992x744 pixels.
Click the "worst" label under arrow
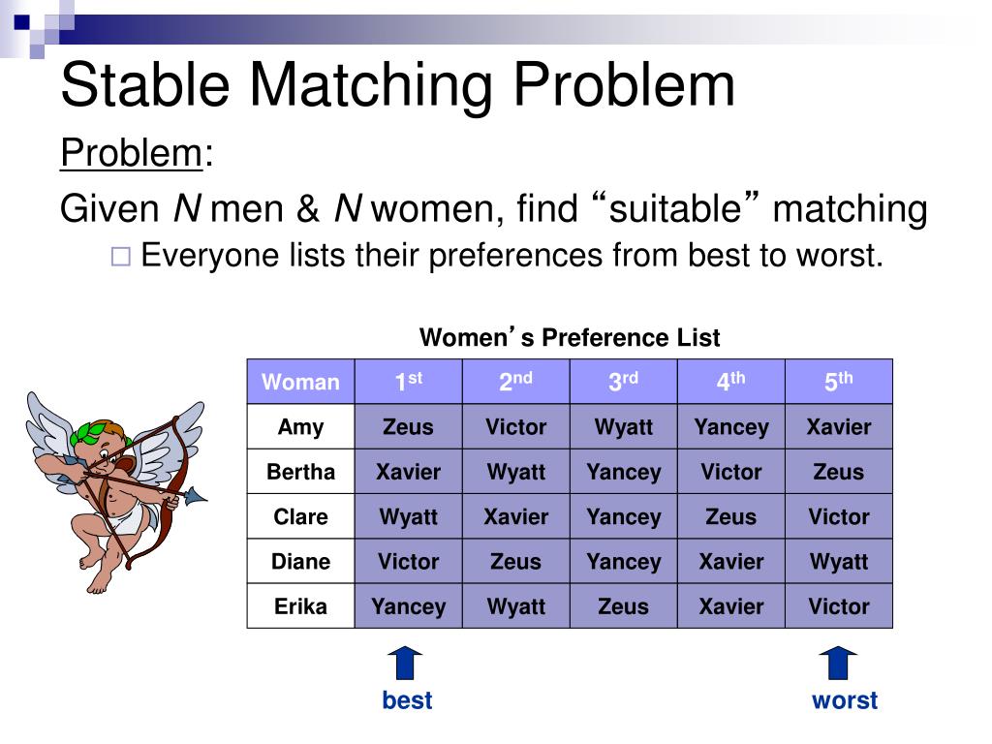tap(845, 700)
